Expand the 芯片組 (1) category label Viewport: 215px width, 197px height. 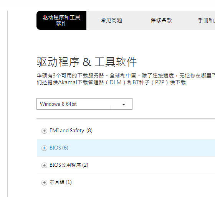point(61,182)
